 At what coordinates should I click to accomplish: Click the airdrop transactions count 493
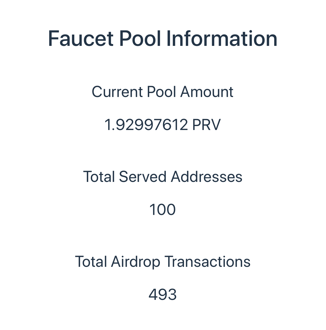coord(162,295)
